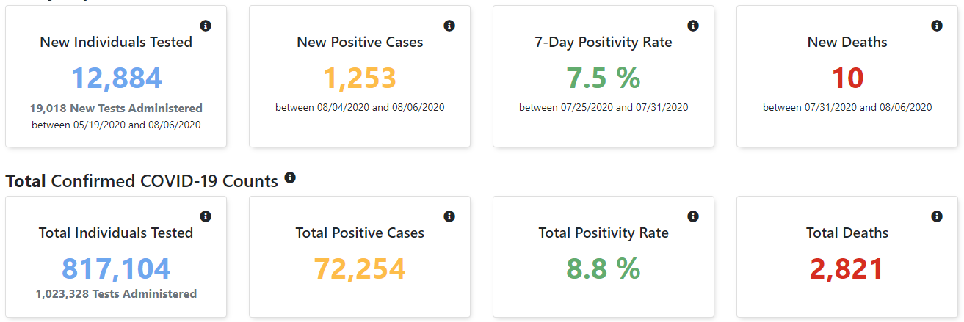The image size is (964, 322).
Task: Select the 2,821 total deaths figure
Action: pos(847,269)
